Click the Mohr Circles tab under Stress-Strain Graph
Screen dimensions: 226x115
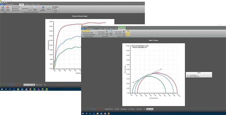pyautogui.click(x=39, y=85)
